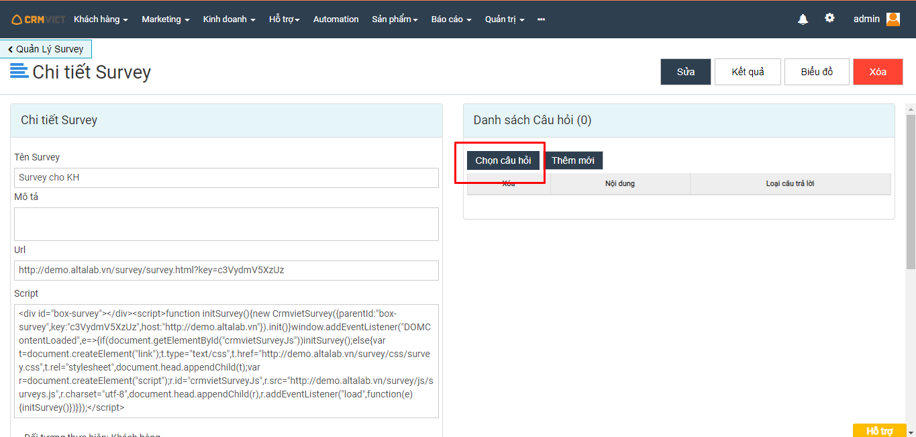Open the Automation menu item
This screenshot has width=916, height=437.
(336, 19)
